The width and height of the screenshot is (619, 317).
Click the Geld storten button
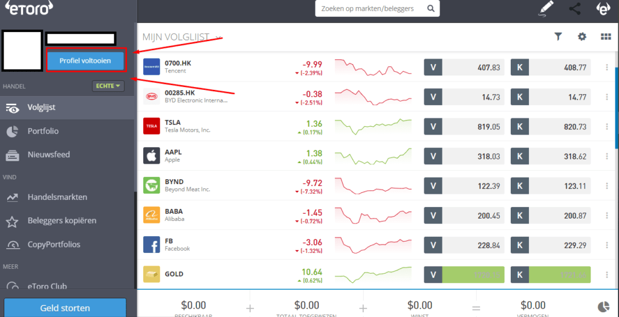pyautogui.click(x=65, y=307)
